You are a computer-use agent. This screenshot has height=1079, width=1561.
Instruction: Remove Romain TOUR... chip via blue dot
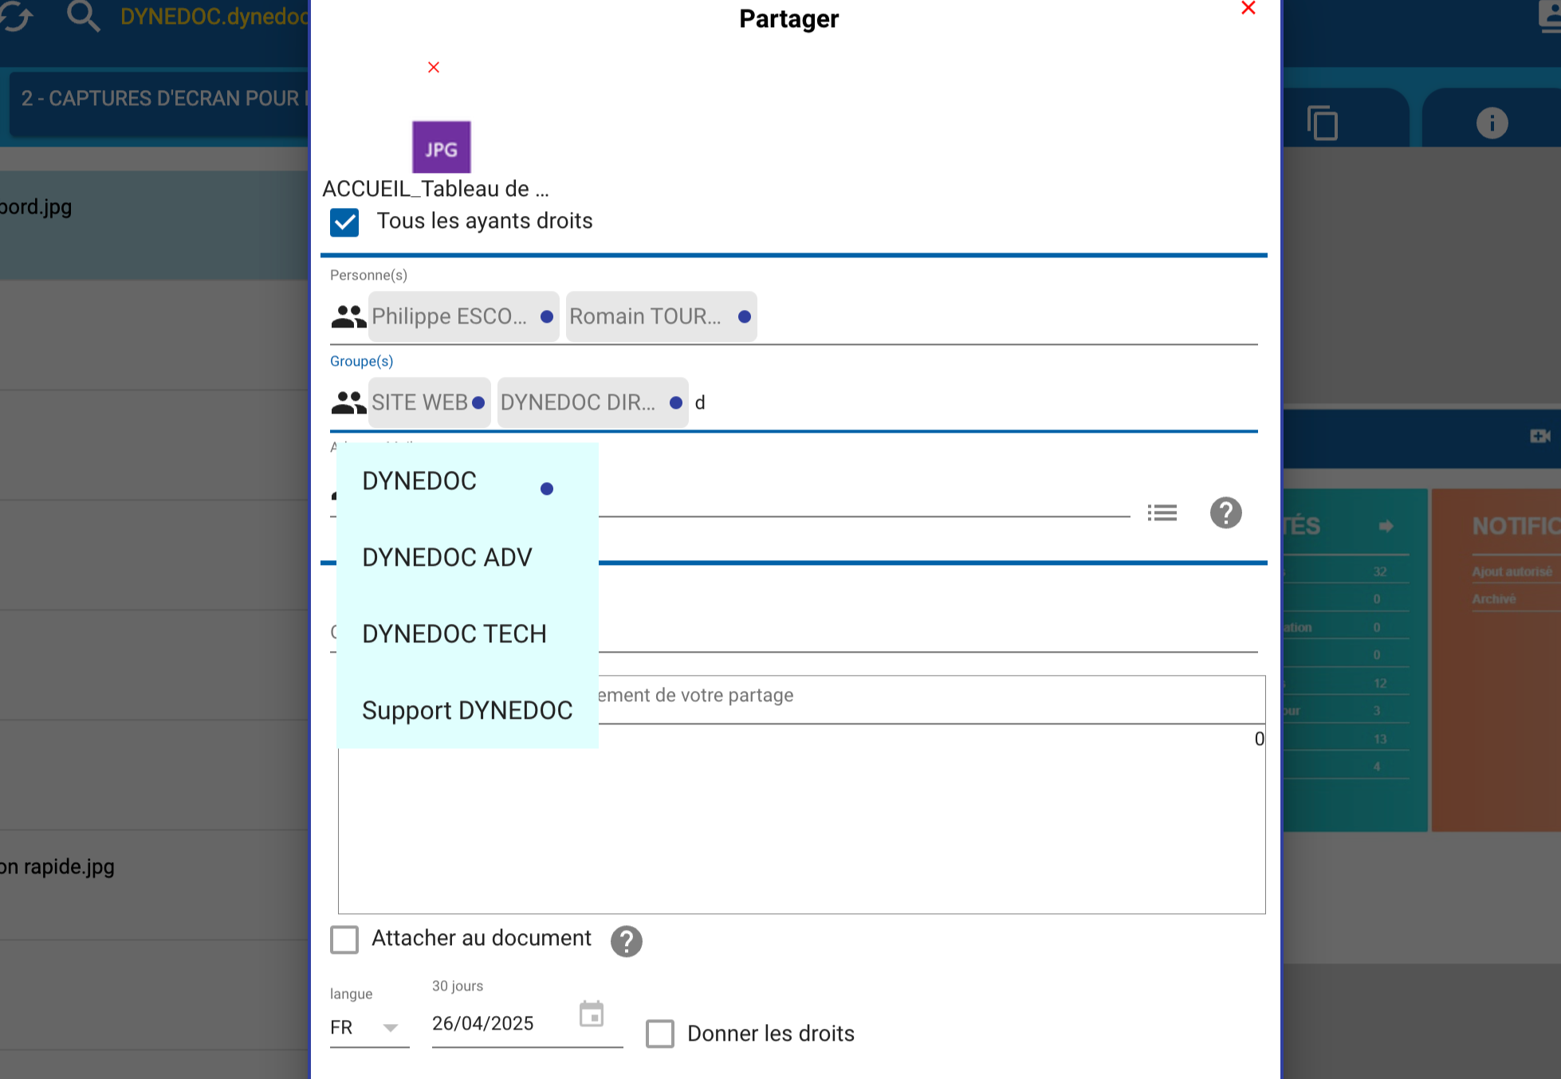745,317
